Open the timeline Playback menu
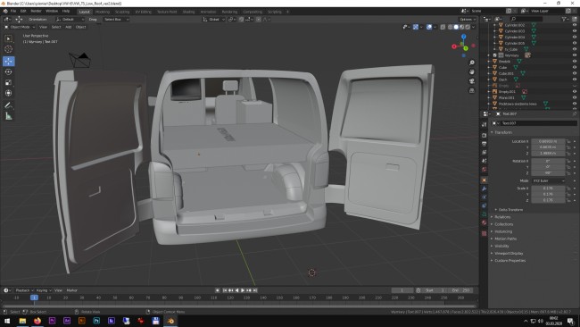Viewport: 580px width, 327px height. coord(24,290)
